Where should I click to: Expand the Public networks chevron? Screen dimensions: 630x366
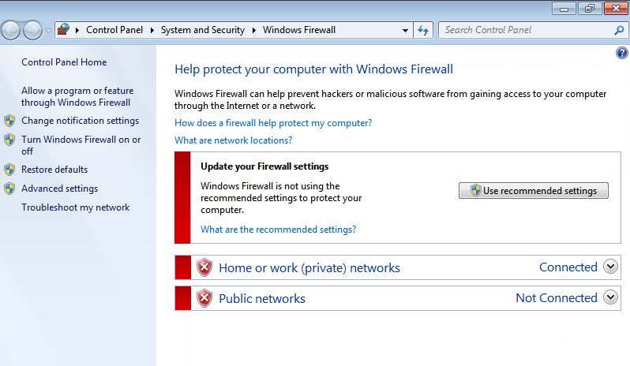(610, 297)
